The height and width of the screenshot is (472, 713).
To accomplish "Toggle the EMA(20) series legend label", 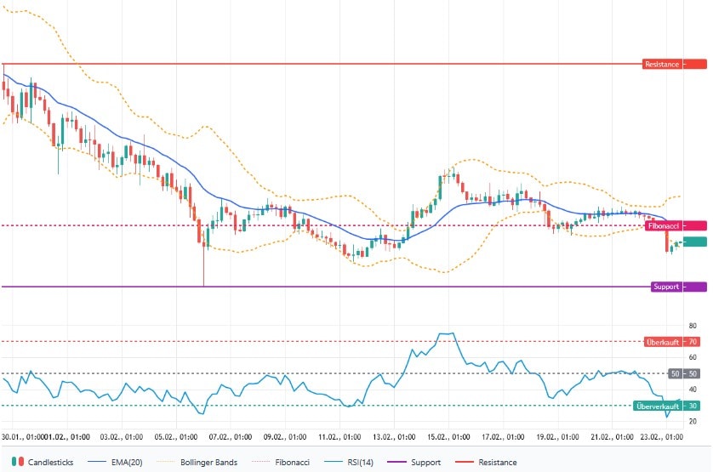I will (x=121, y=462).
